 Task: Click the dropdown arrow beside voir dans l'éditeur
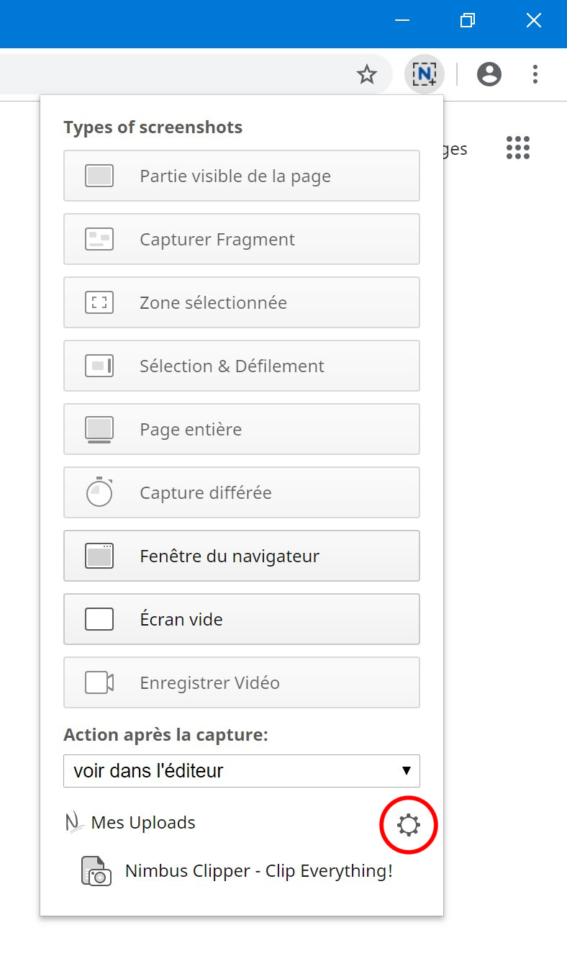(x=407, y=771)
